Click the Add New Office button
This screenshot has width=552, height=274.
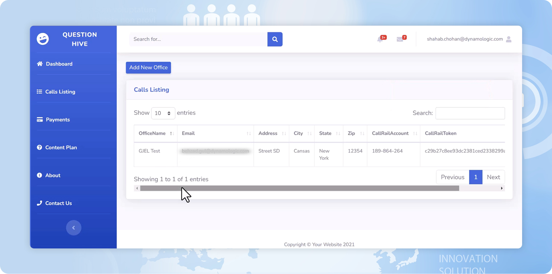click(x=148, y=68)
